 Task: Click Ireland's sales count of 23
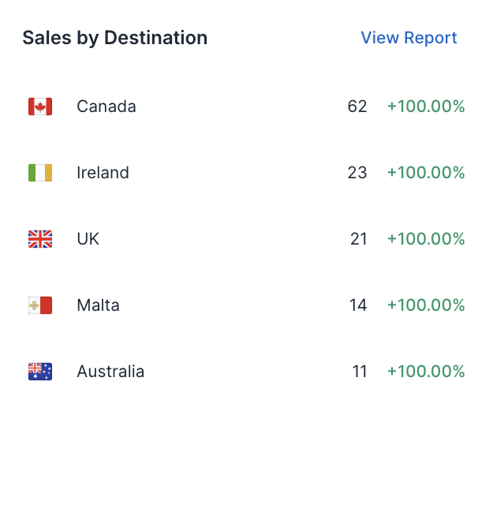[x=357, y=173]
